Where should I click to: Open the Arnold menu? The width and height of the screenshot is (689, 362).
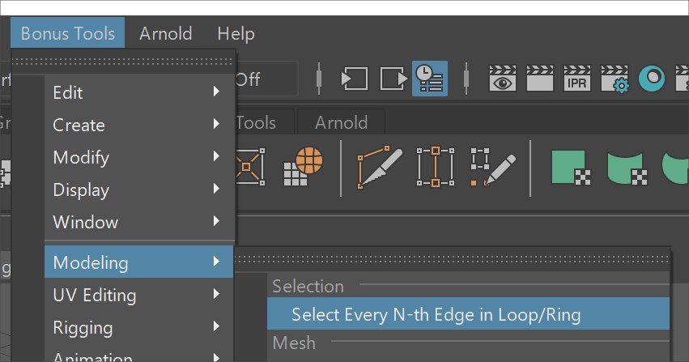coord(166,33)
